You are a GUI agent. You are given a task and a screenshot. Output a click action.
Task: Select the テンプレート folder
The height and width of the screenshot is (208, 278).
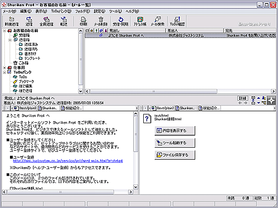click(x=30, y=58)
